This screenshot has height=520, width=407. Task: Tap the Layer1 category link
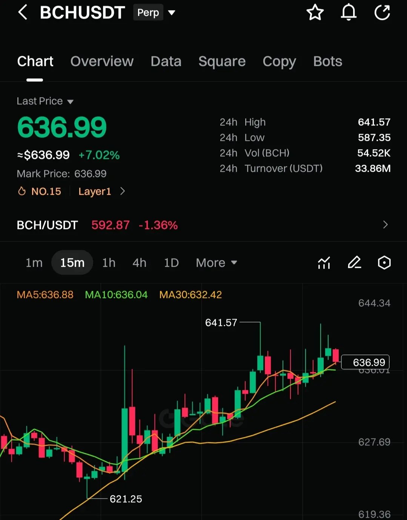(x=95, y=191)
